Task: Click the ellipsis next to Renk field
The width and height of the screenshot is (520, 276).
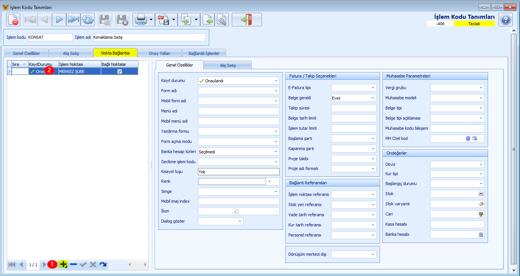Action: 276,181
